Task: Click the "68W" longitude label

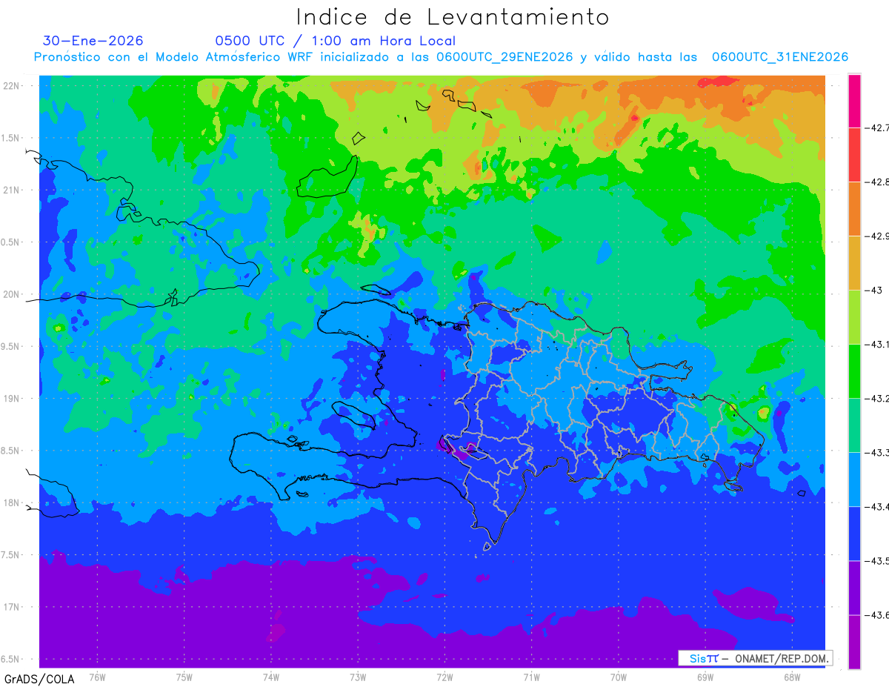Action: click(792, 677)
